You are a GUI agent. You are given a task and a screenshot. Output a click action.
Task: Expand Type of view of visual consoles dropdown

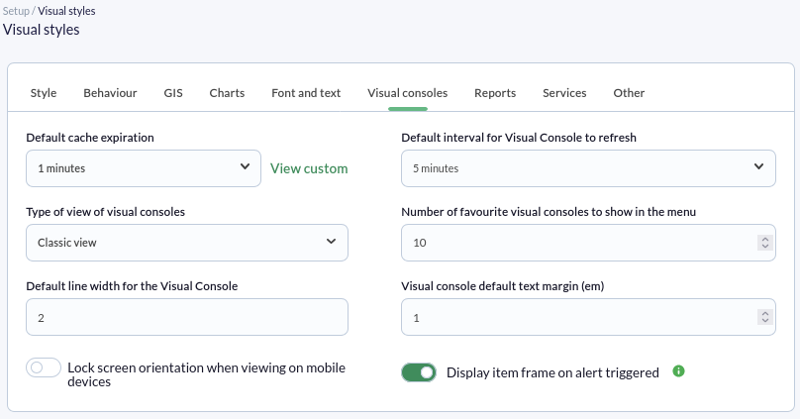click(x=187, y=243)
